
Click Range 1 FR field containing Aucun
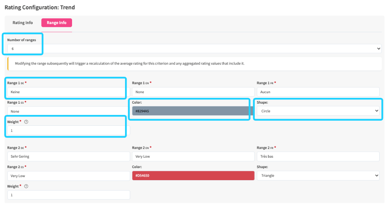tap(318, 92)
